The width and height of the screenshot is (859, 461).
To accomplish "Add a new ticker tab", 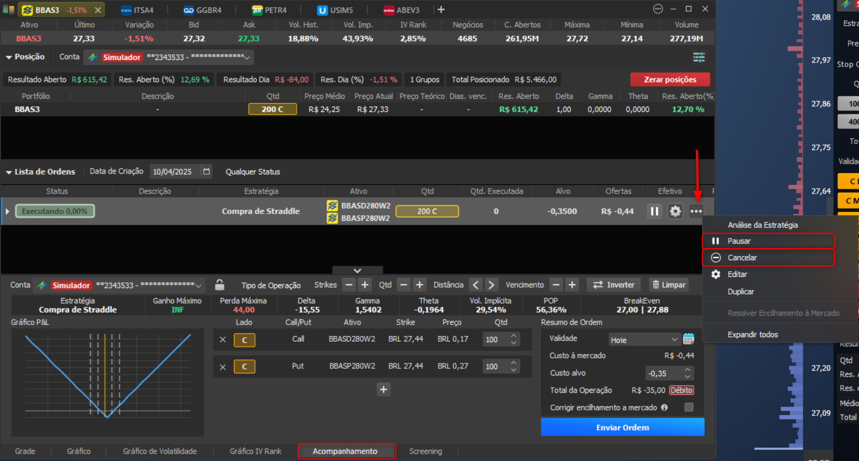I will click(x=441, y=9).
